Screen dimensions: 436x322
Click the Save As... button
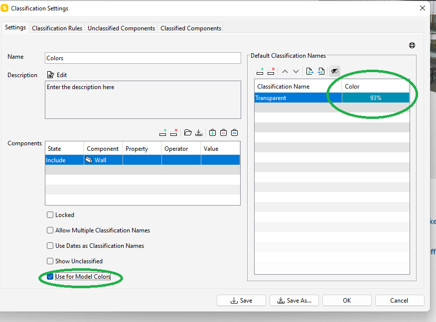(x=294, y=300)
